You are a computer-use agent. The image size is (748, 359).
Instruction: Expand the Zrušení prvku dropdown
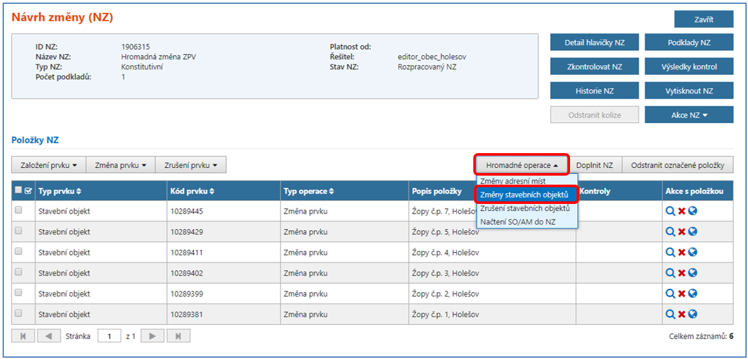[x=191, y=165]
